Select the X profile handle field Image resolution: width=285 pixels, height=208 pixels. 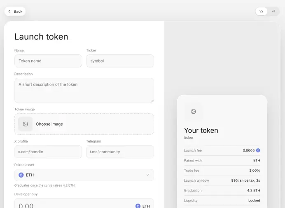click(48, 152)
